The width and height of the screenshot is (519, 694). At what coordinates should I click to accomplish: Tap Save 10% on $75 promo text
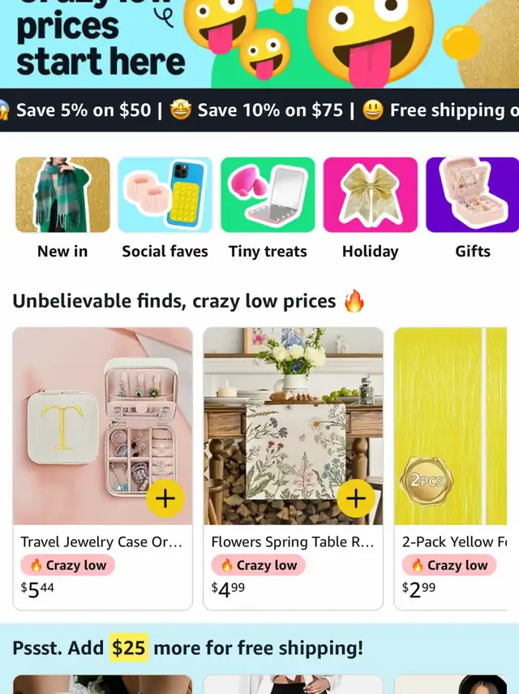pos(270,110)
